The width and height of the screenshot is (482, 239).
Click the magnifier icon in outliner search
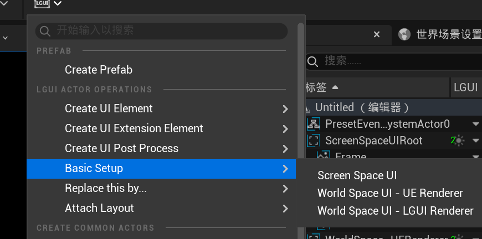click(312, 61)
